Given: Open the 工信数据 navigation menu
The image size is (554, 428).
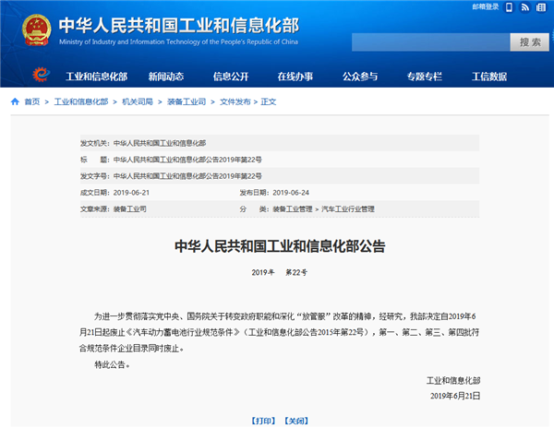Looking at the screenshot, I should [489, 77].
